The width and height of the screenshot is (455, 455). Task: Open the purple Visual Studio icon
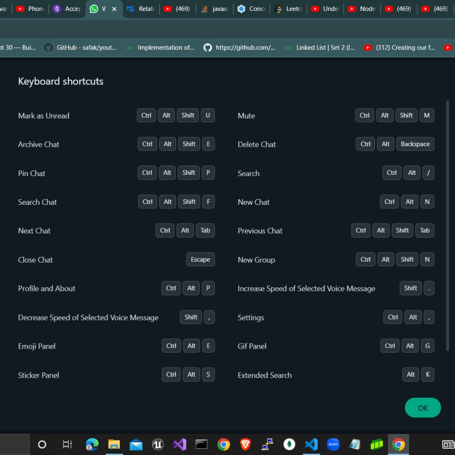[x=180, y=444]
